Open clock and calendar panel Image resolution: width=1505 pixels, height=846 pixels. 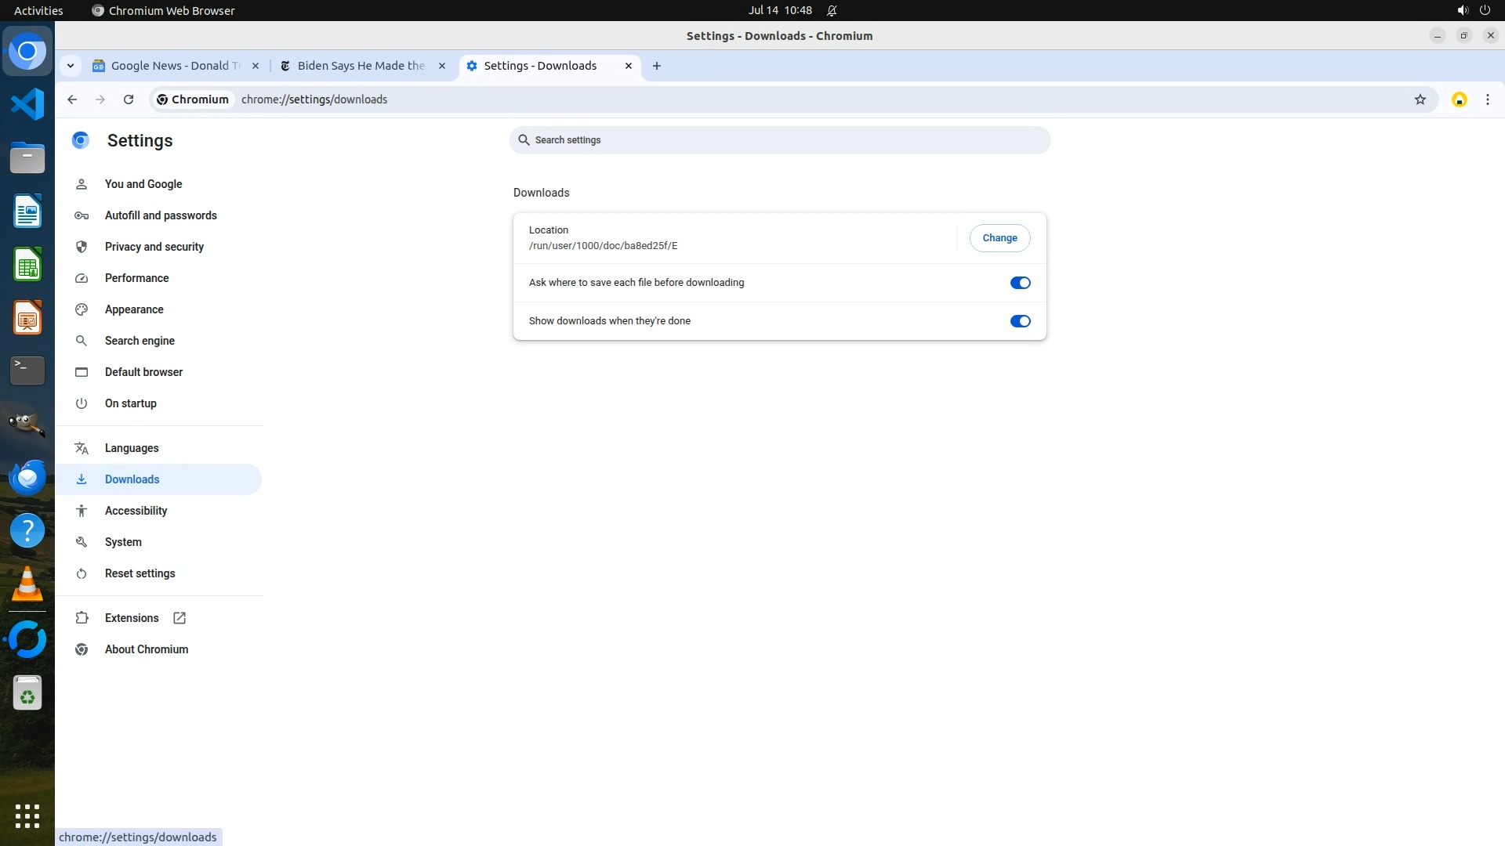pyautogui.click(x=779, y=10)
